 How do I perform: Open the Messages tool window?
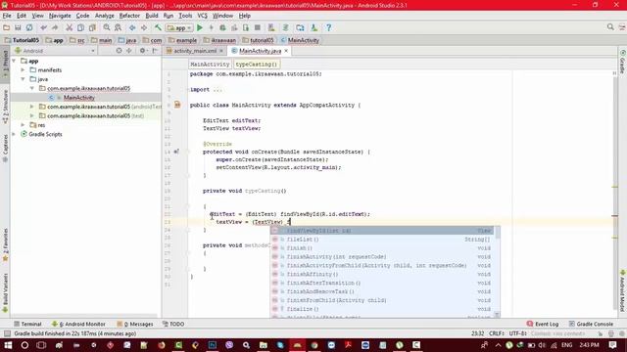coord(135,324)
